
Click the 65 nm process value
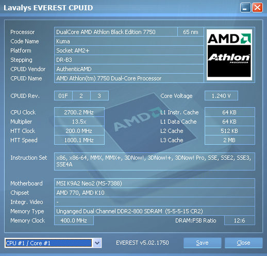tap(191, 32)
